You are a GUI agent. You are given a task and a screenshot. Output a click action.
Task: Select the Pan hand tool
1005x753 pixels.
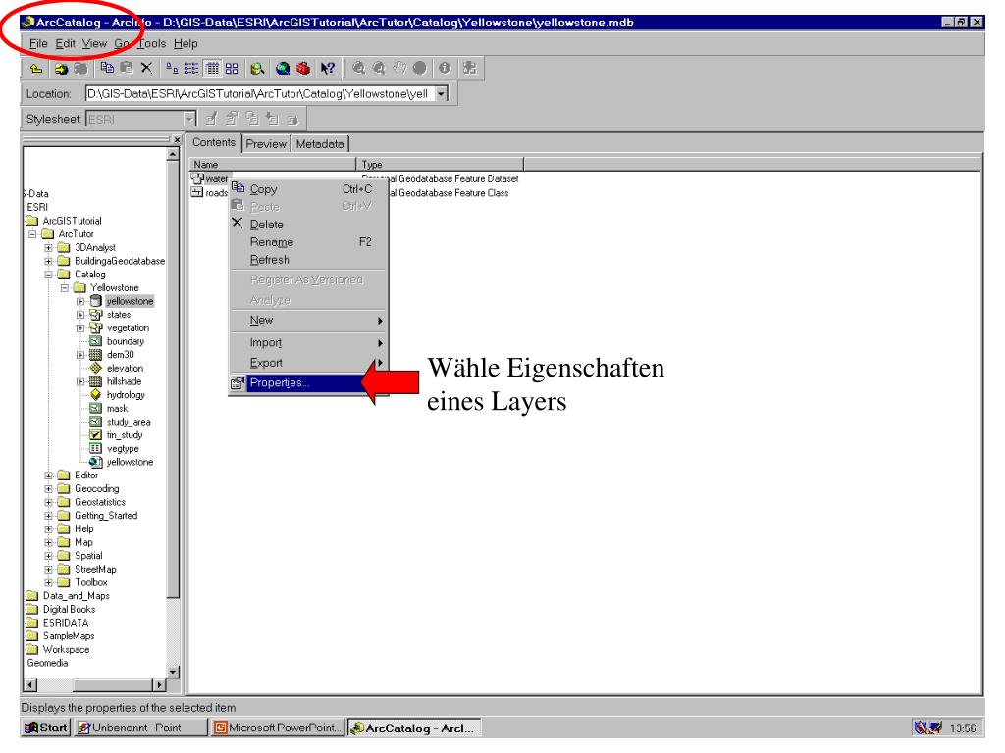399,68
